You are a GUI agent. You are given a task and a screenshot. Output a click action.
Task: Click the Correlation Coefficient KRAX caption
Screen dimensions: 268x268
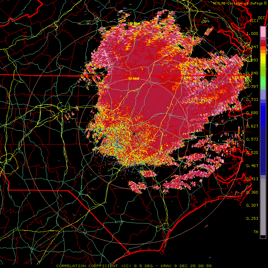[134, 266]
